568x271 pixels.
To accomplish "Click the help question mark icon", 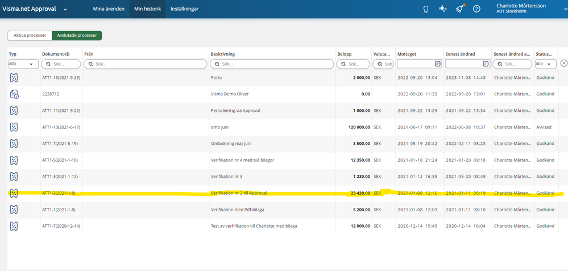I will [x=476, y=9].
